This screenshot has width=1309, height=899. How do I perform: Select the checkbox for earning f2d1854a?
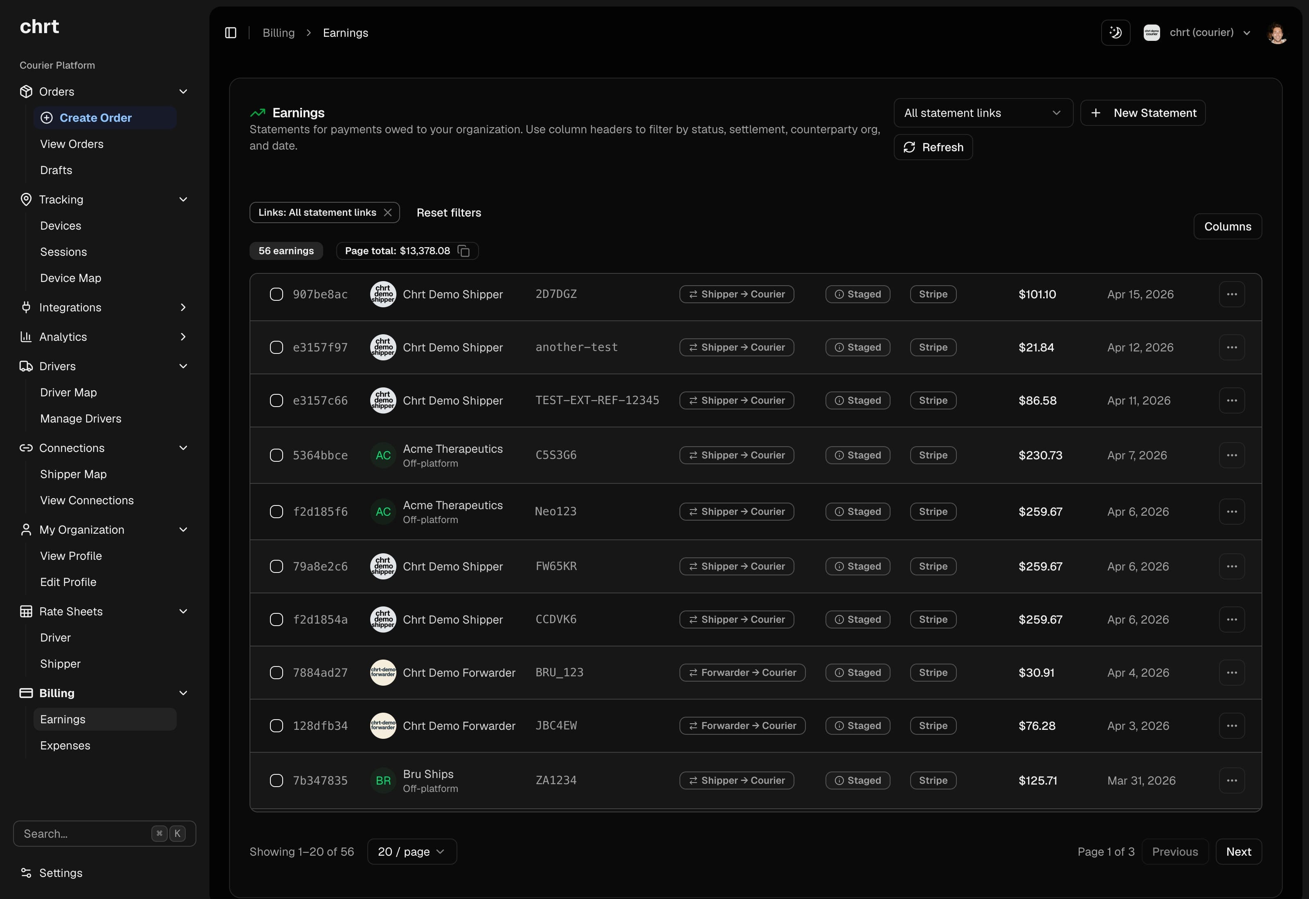(x=276, y=619)
